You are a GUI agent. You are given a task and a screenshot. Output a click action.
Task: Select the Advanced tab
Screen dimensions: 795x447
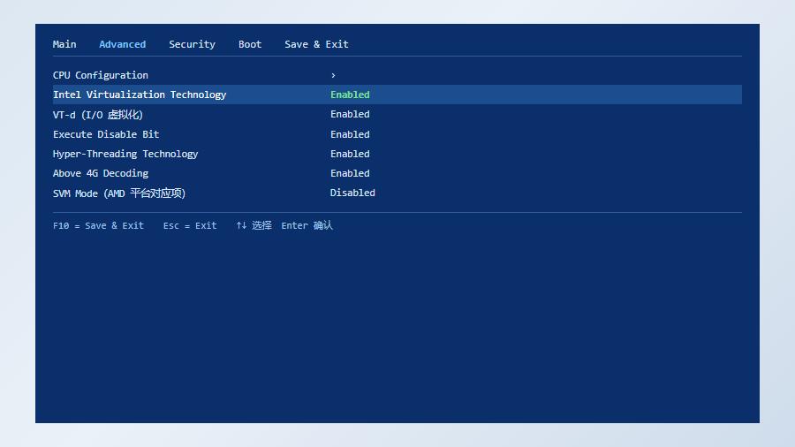122,44
